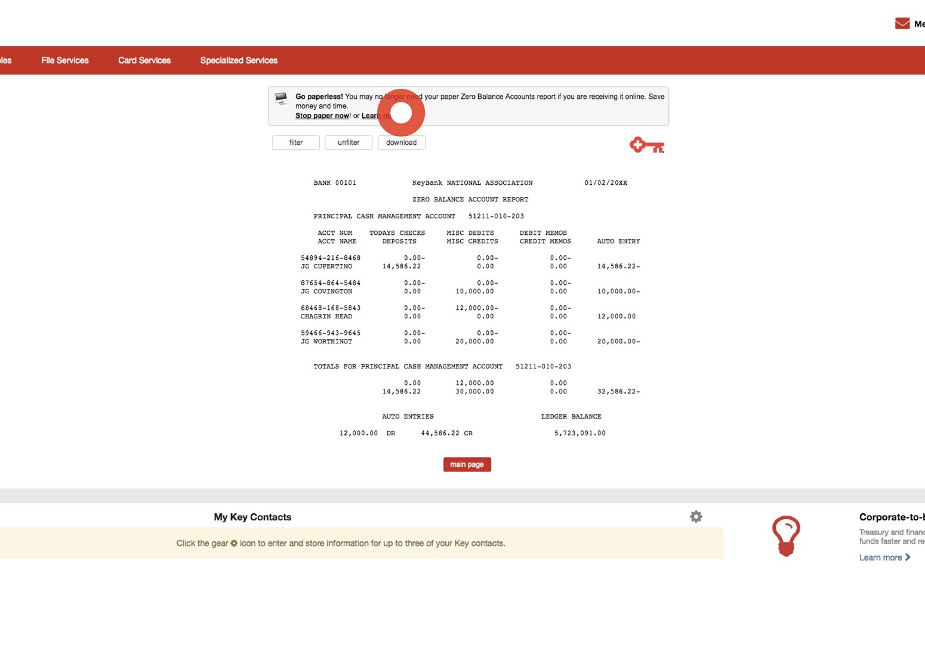Open the Card Services menu
Screen dimensions: 925x648
tap(144, 60)
